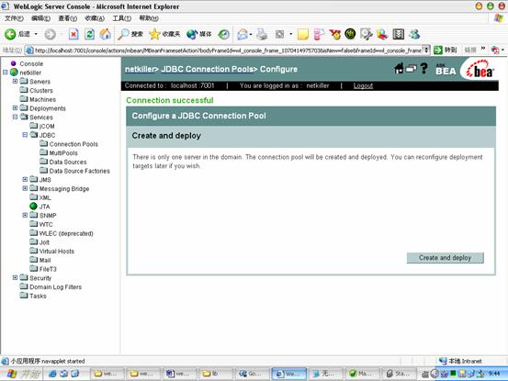
Task: Open JDBC Connection Pools breadcrumb link
Action: 207,69
